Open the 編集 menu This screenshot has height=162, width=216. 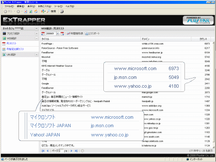click(x=21, y=6)
